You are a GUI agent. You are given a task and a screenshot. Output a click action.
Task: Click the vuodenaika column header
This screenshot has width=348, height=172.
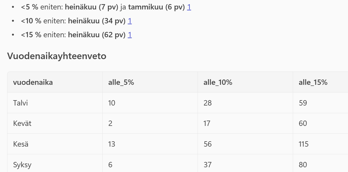coord(33,82)
